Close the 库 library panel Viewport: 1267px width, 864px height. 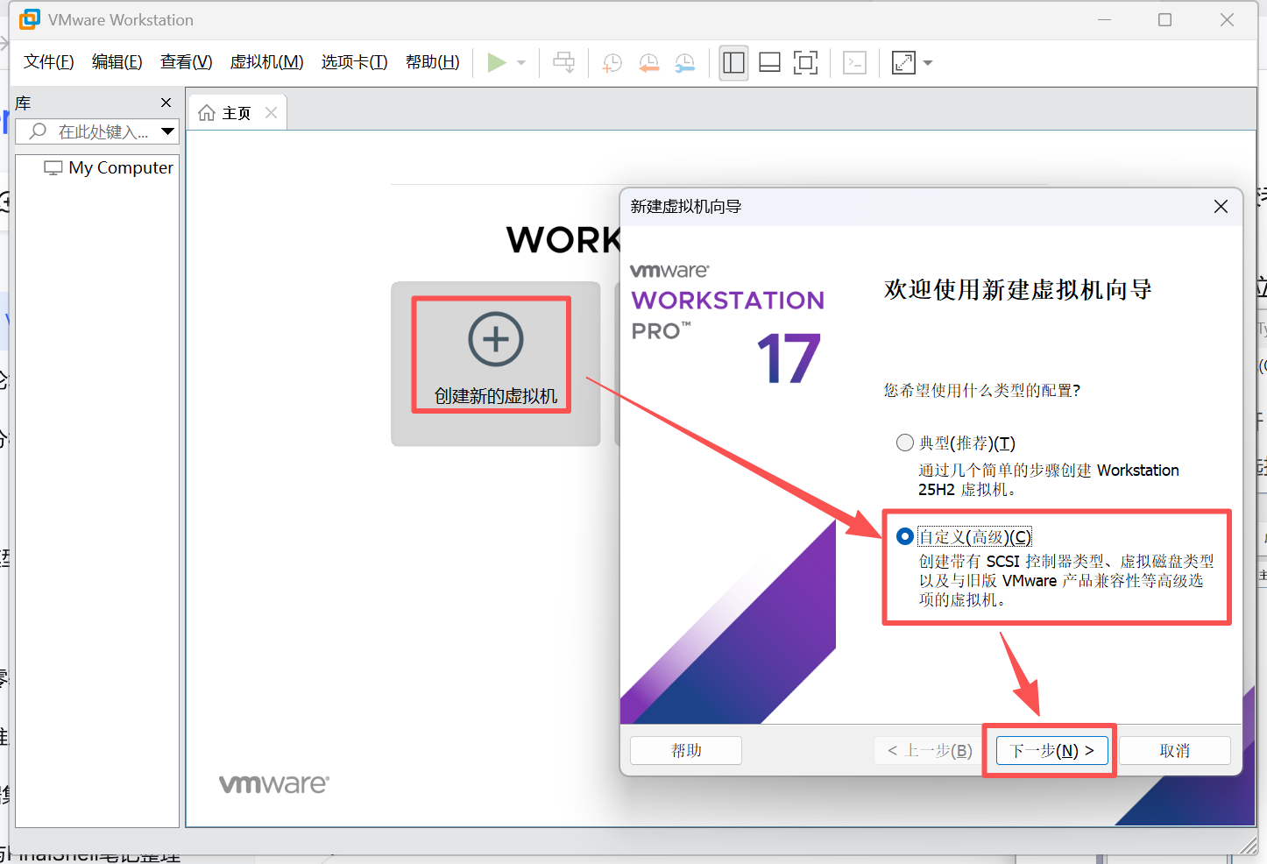coord(166,103)
